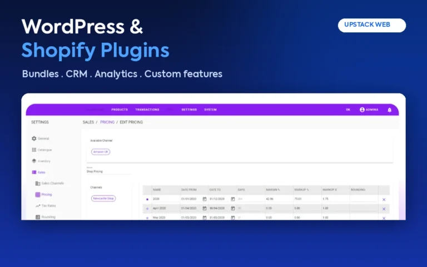Collapse the Sales settings section
Screen dimensions: 427x267
[x=38, y=172]
